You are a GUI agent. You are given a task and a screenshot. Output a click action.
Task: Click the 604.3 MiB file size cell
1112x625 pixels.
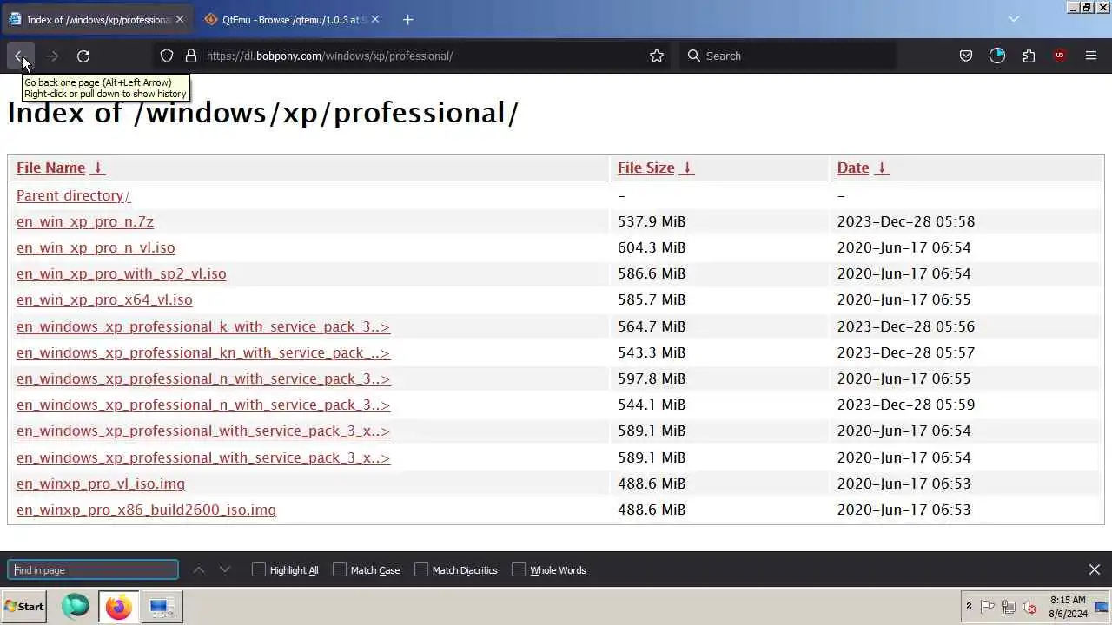coord(652,247)
